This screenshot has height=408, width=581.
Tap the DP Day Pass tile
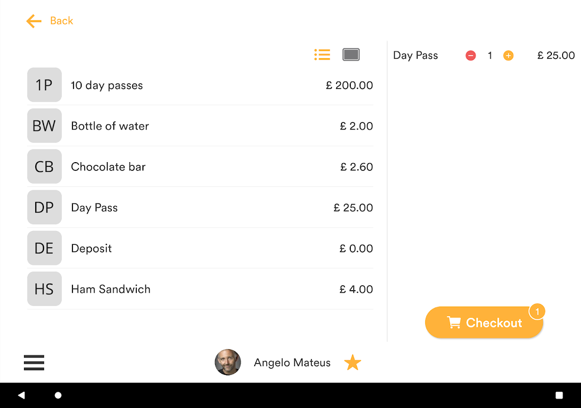coord(44,208)
